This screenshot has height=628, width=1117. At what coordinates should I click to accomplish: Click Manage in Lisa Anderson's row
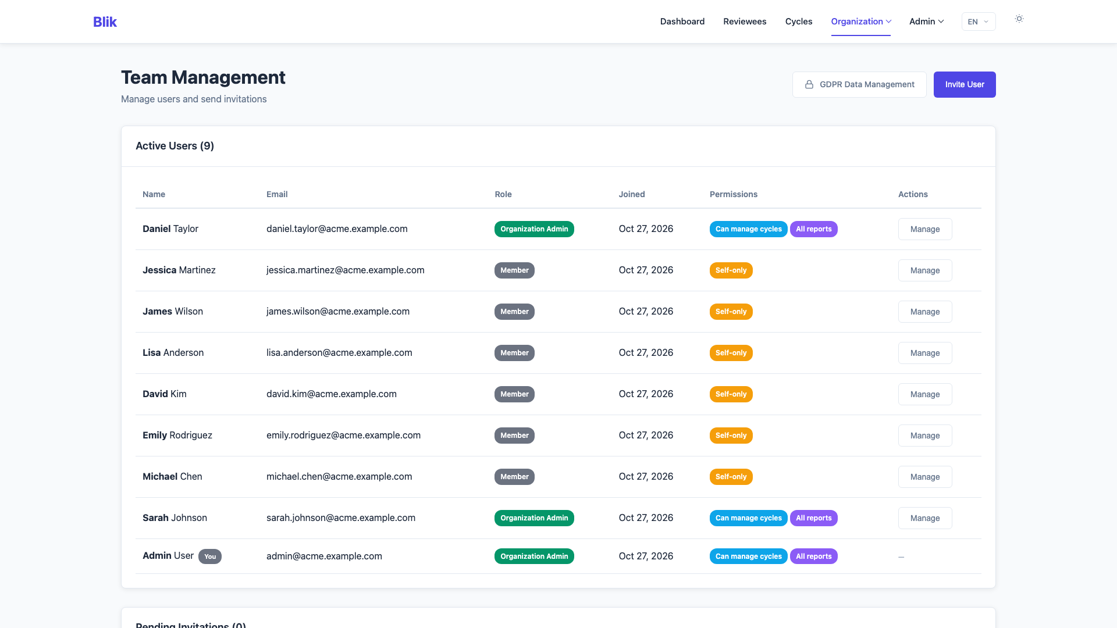tap(924, 353)
